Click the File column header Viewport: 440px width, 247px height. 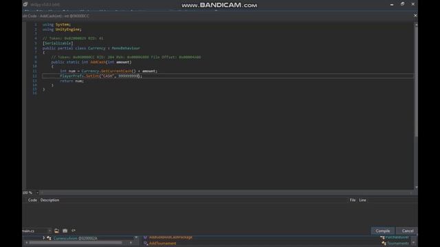pos(353,200)
